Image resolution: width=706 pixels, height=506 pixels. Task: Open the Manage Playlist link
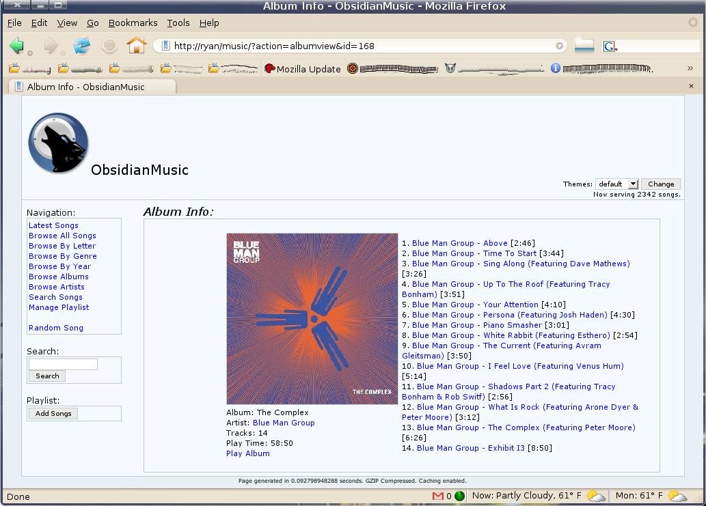pos(59,308)
